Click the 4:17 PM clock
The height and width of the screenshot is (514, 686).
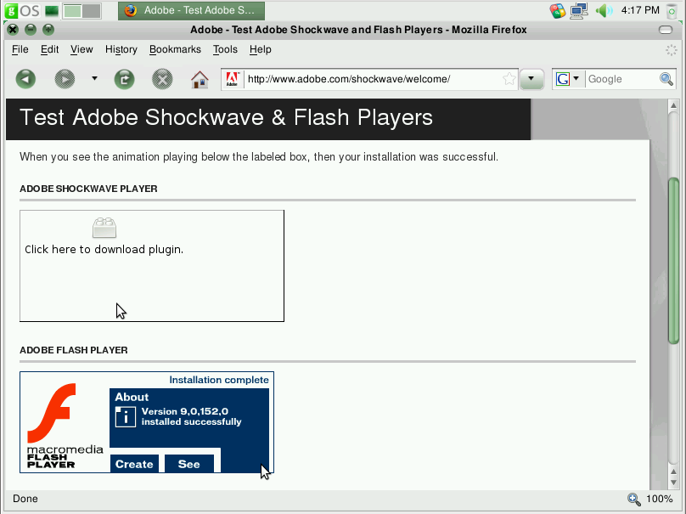(640, 10)
